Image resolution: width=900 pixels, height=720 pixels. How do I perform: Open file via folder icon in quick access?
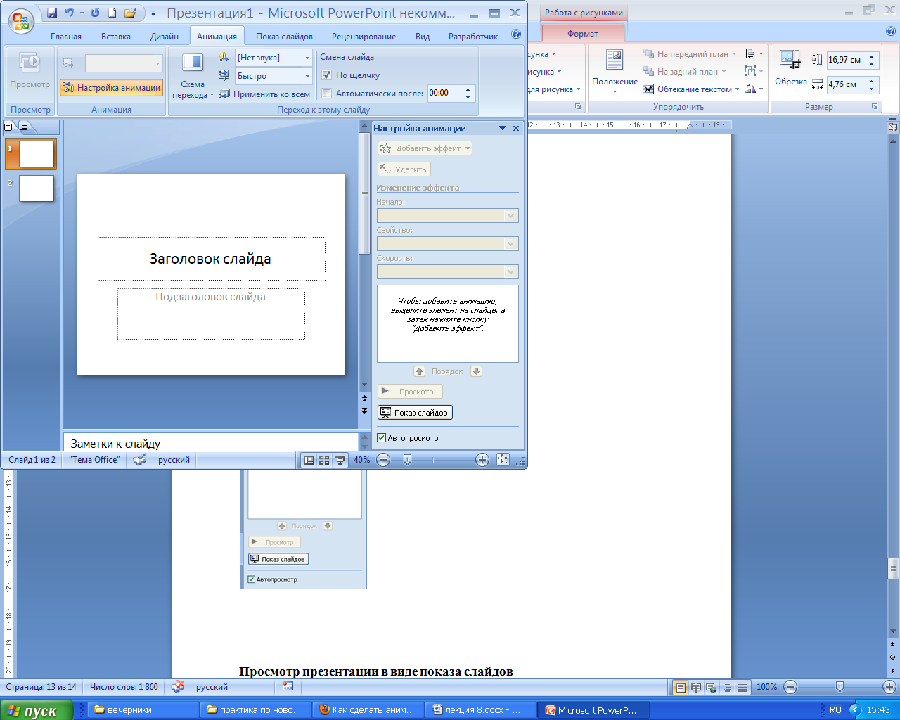130,13
